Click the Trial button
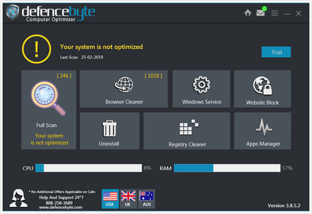The image size is (312, 214). coord(276,52)
